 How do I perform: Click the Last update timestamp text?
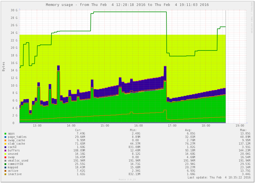(x=219, y=178)
